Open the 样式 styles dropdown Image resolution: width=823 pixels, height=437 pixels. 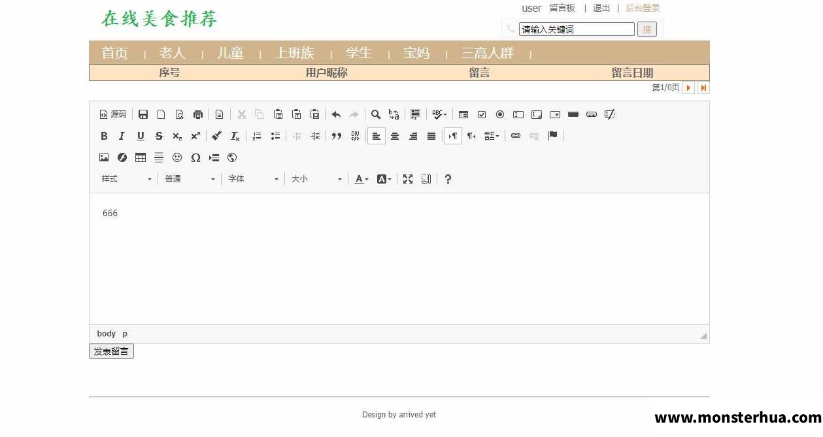[127, 179]
